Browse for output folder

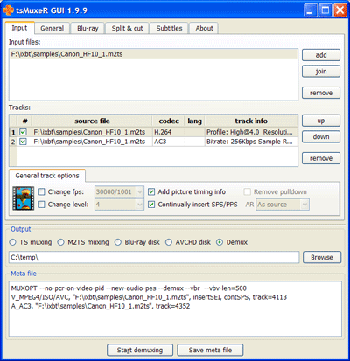pyautogui.click(x=322, y=257)
